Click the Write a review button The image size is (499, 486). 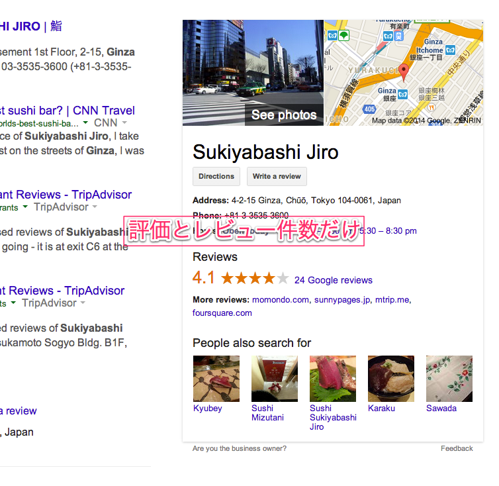point(277,176)
